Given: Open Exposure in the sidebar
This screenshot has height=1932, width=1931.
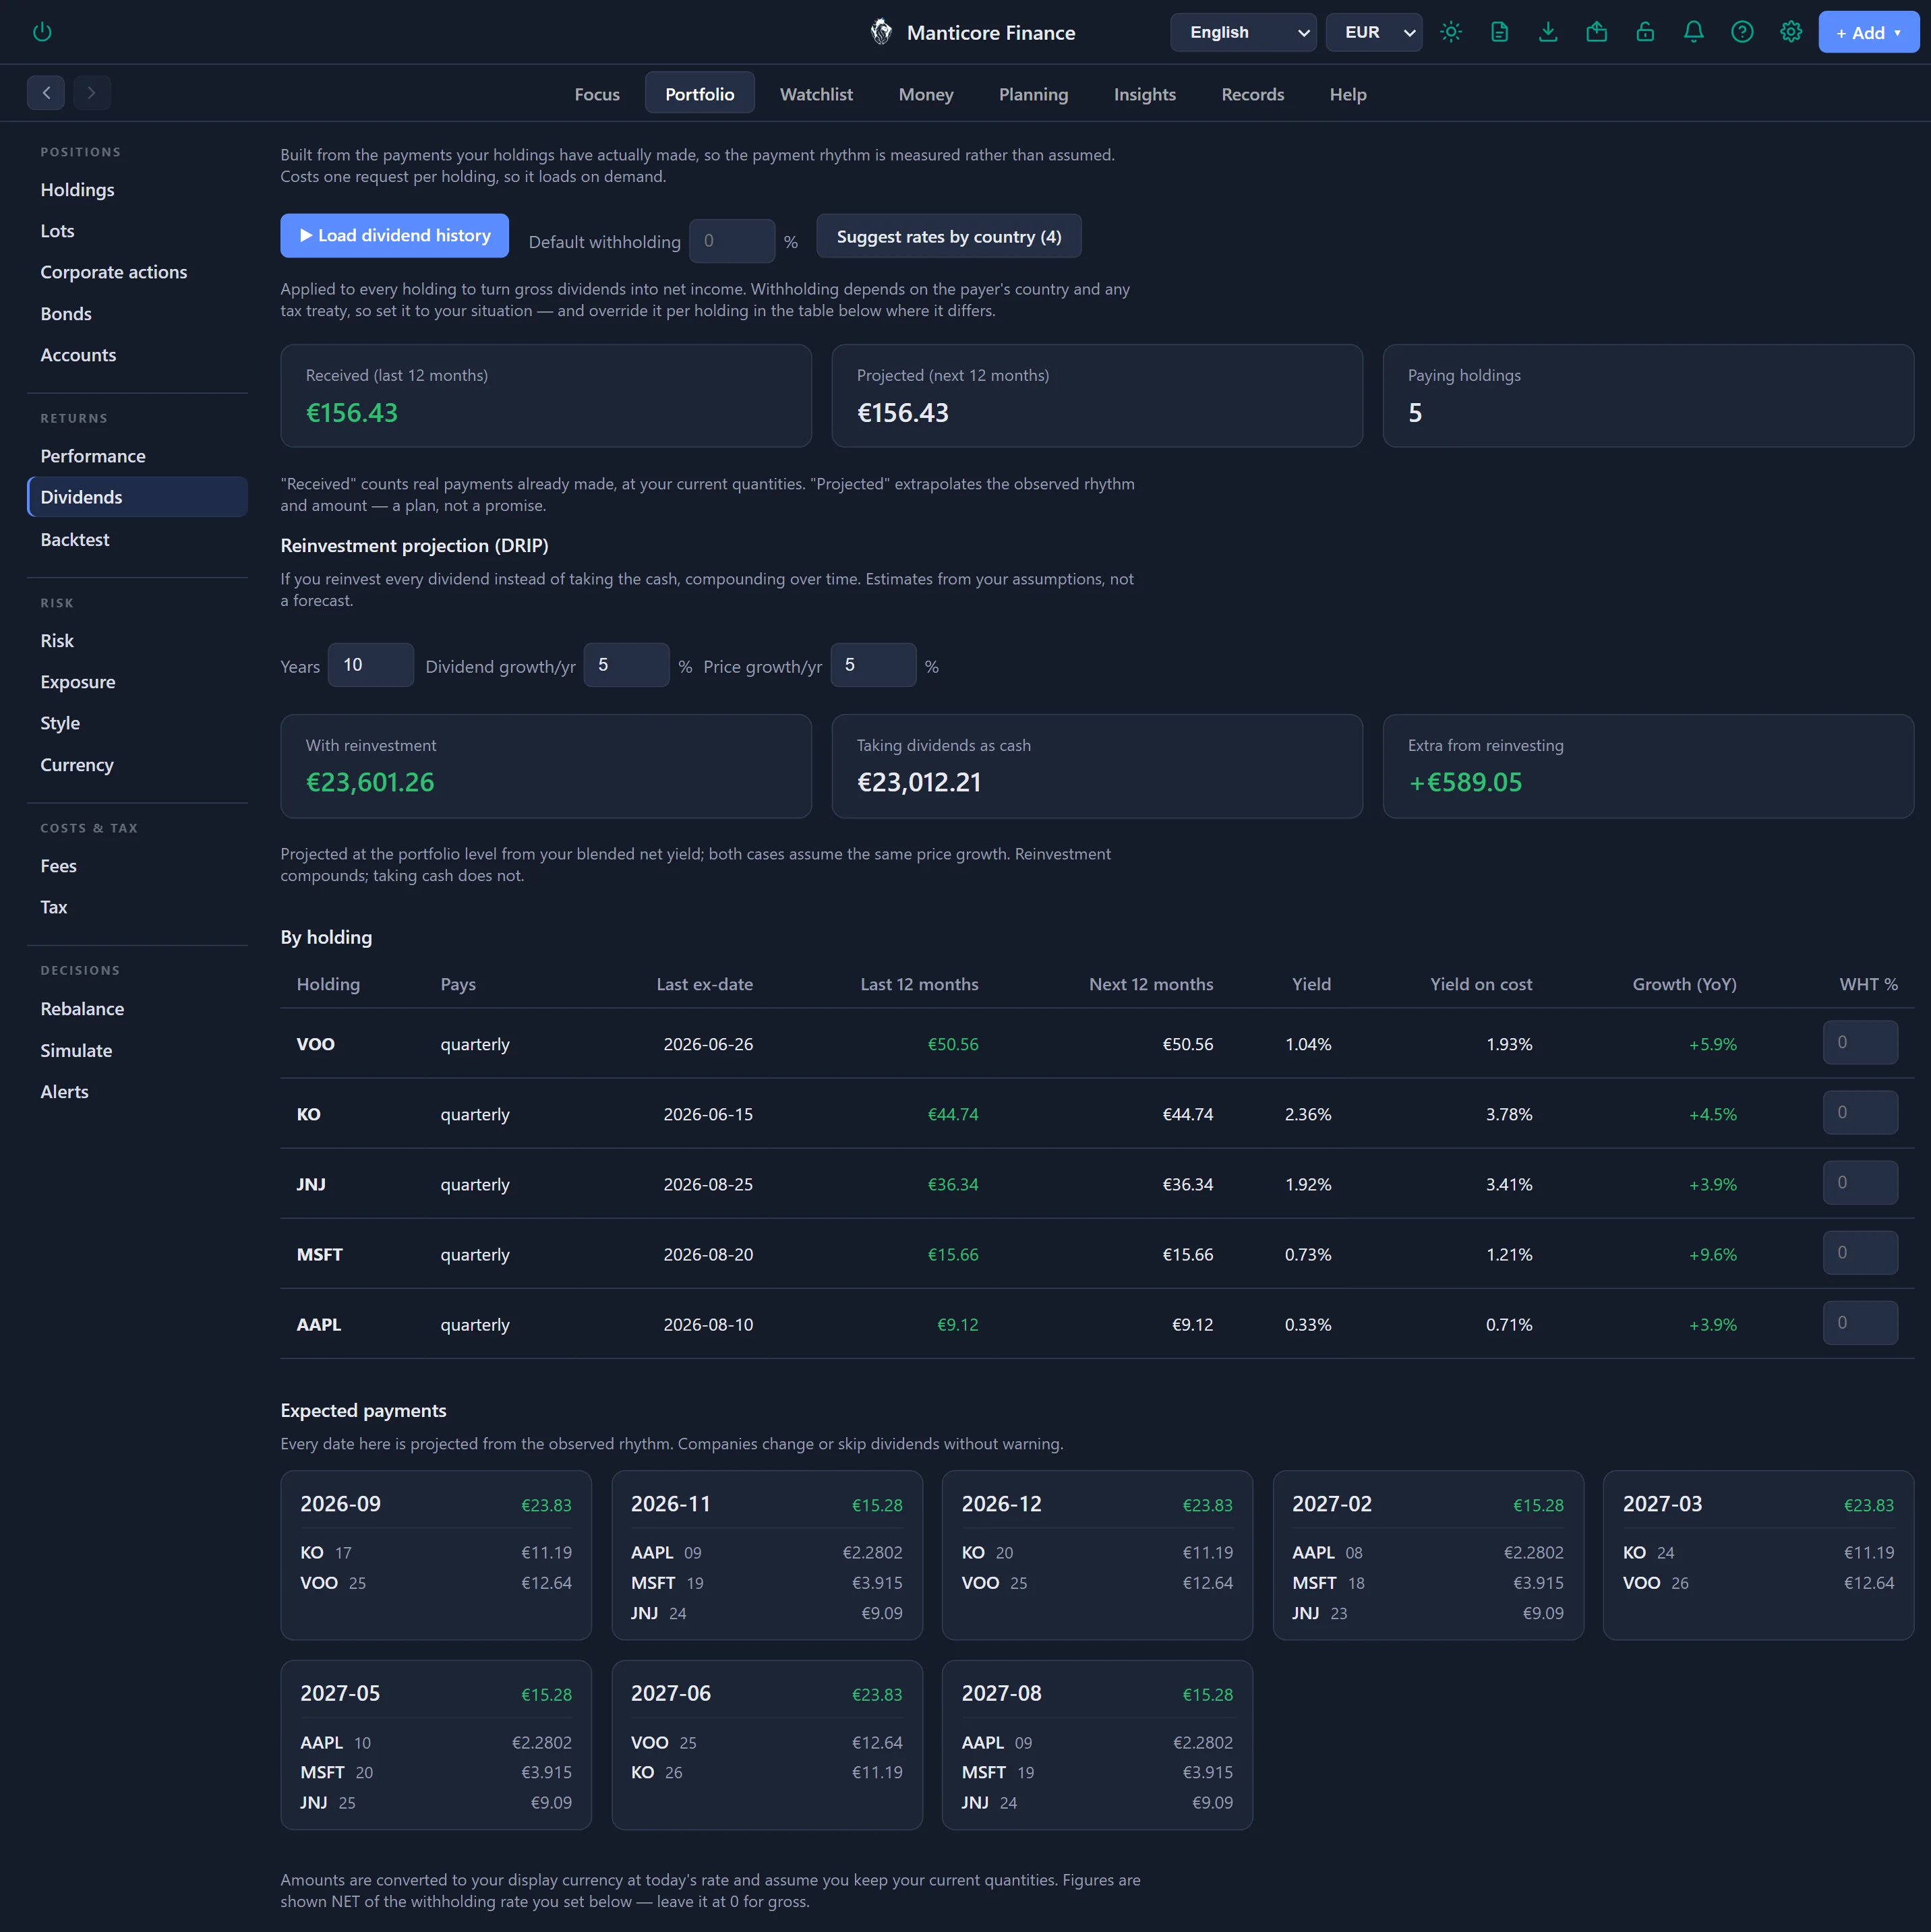Looking at the screenshot, I should pos(137,682).
